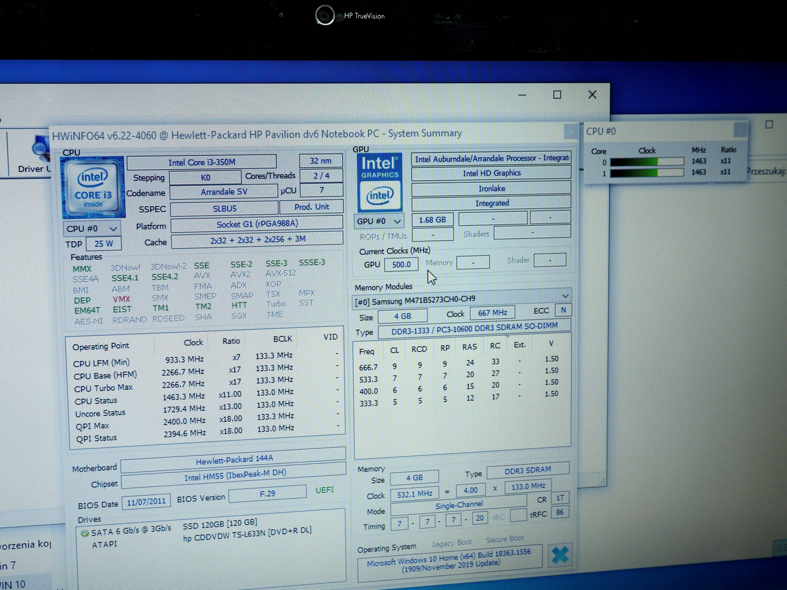Image resolution: width=787 pixels, height=590 pixels.
Task: Click the ECC N indicator
Action: coord(563,310)
